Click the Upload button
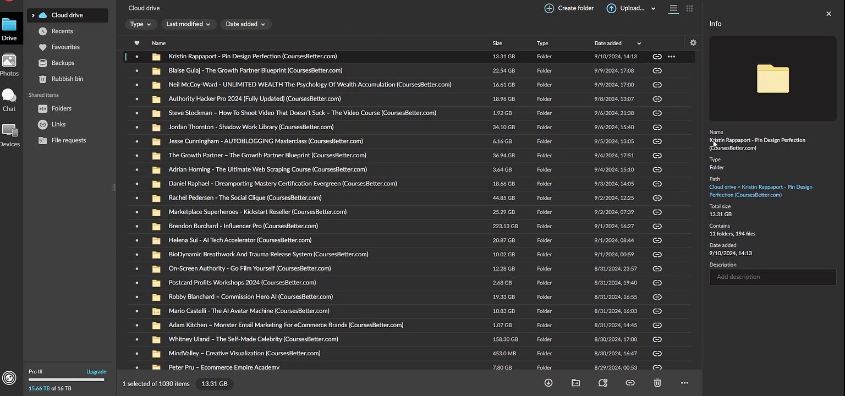This screenshot has height=396, width=845. pyautogui.click(x=625, y=8)
